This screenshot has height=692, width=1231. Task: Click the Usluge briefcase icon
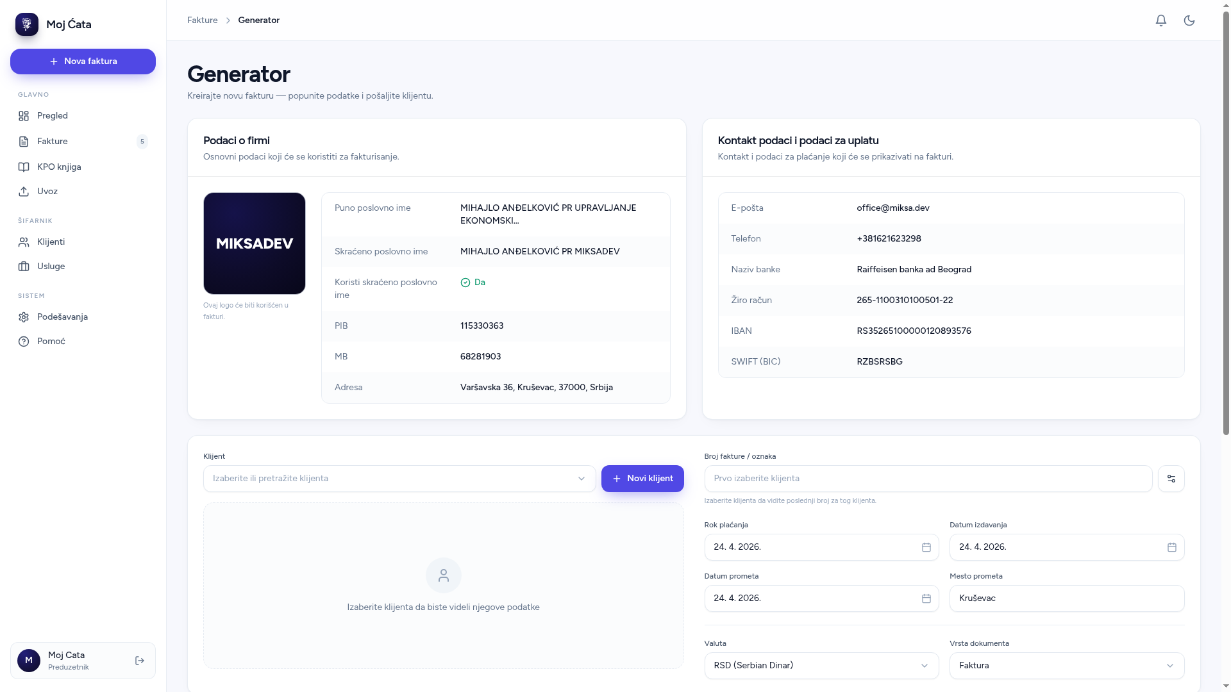click(x=24, y=267)
